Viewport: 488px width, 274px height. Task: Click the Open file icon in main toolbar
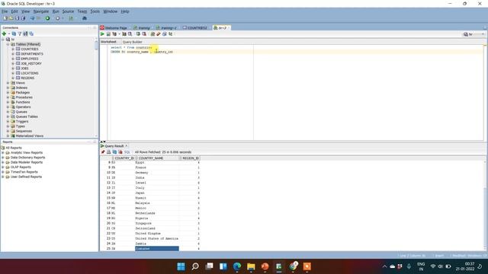click(x=11, y=18)
